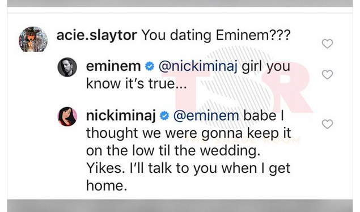The image size is (360, 212).
Task: Click the faint "The Shade Room" watermark text
Action: point(242,140)
